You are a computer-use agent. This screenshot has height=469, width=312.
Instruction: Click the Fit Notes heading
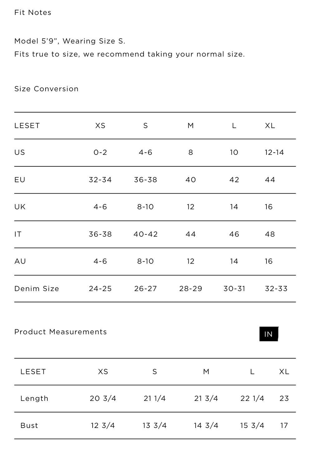pos(33,13)
